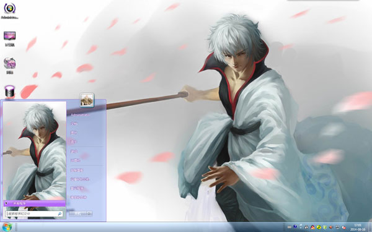Image resolution: width=372 pixels, height=232 pixels.
Task: Click the yellow-green round tray icon
Action: (x=319, y=227)
